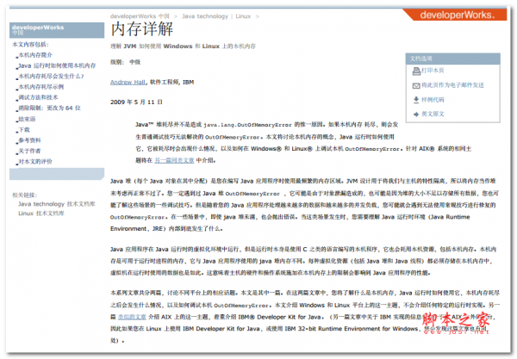This screenshot has height=359, width=517.
Task: Click the developerWorks 中国 sidebar header
Action: [57, 30]
